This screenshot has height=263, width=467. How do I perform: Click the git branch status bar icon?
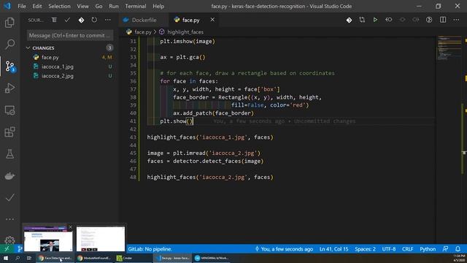(x=20, y=248)
